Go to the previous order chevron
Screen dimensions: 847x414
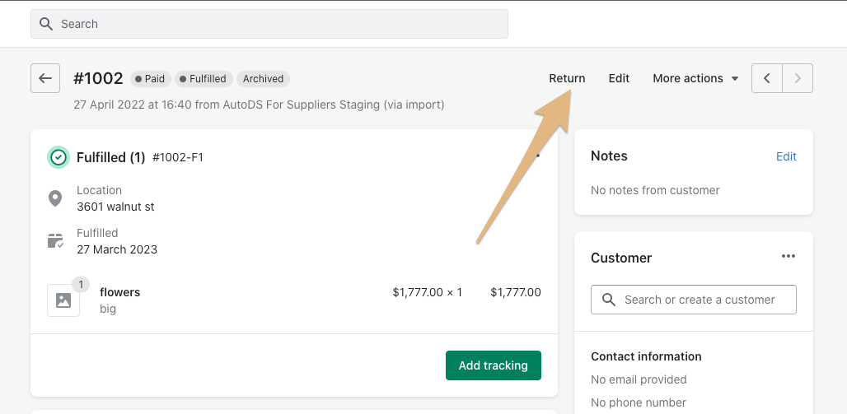(767, 78)
